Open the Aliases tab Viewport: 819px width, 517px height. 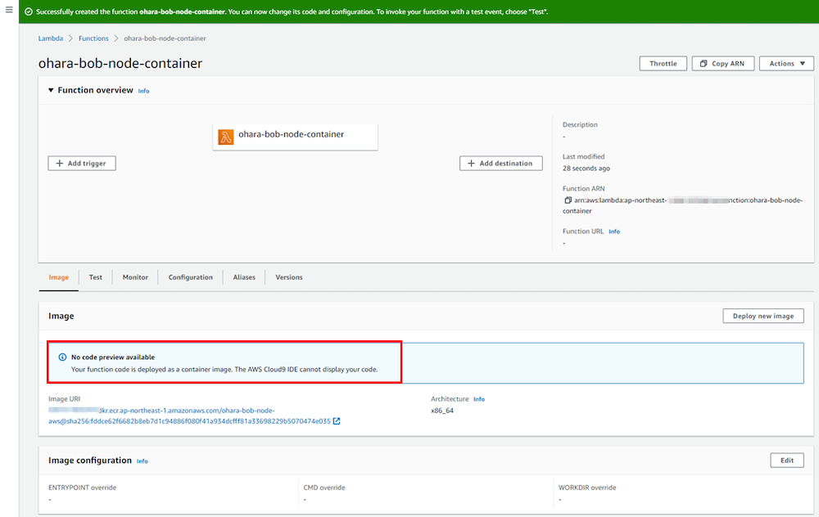(244, 277)
